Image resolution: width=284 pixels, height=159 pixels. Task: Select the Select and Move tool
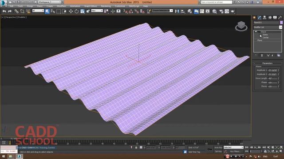pos(71,11)
